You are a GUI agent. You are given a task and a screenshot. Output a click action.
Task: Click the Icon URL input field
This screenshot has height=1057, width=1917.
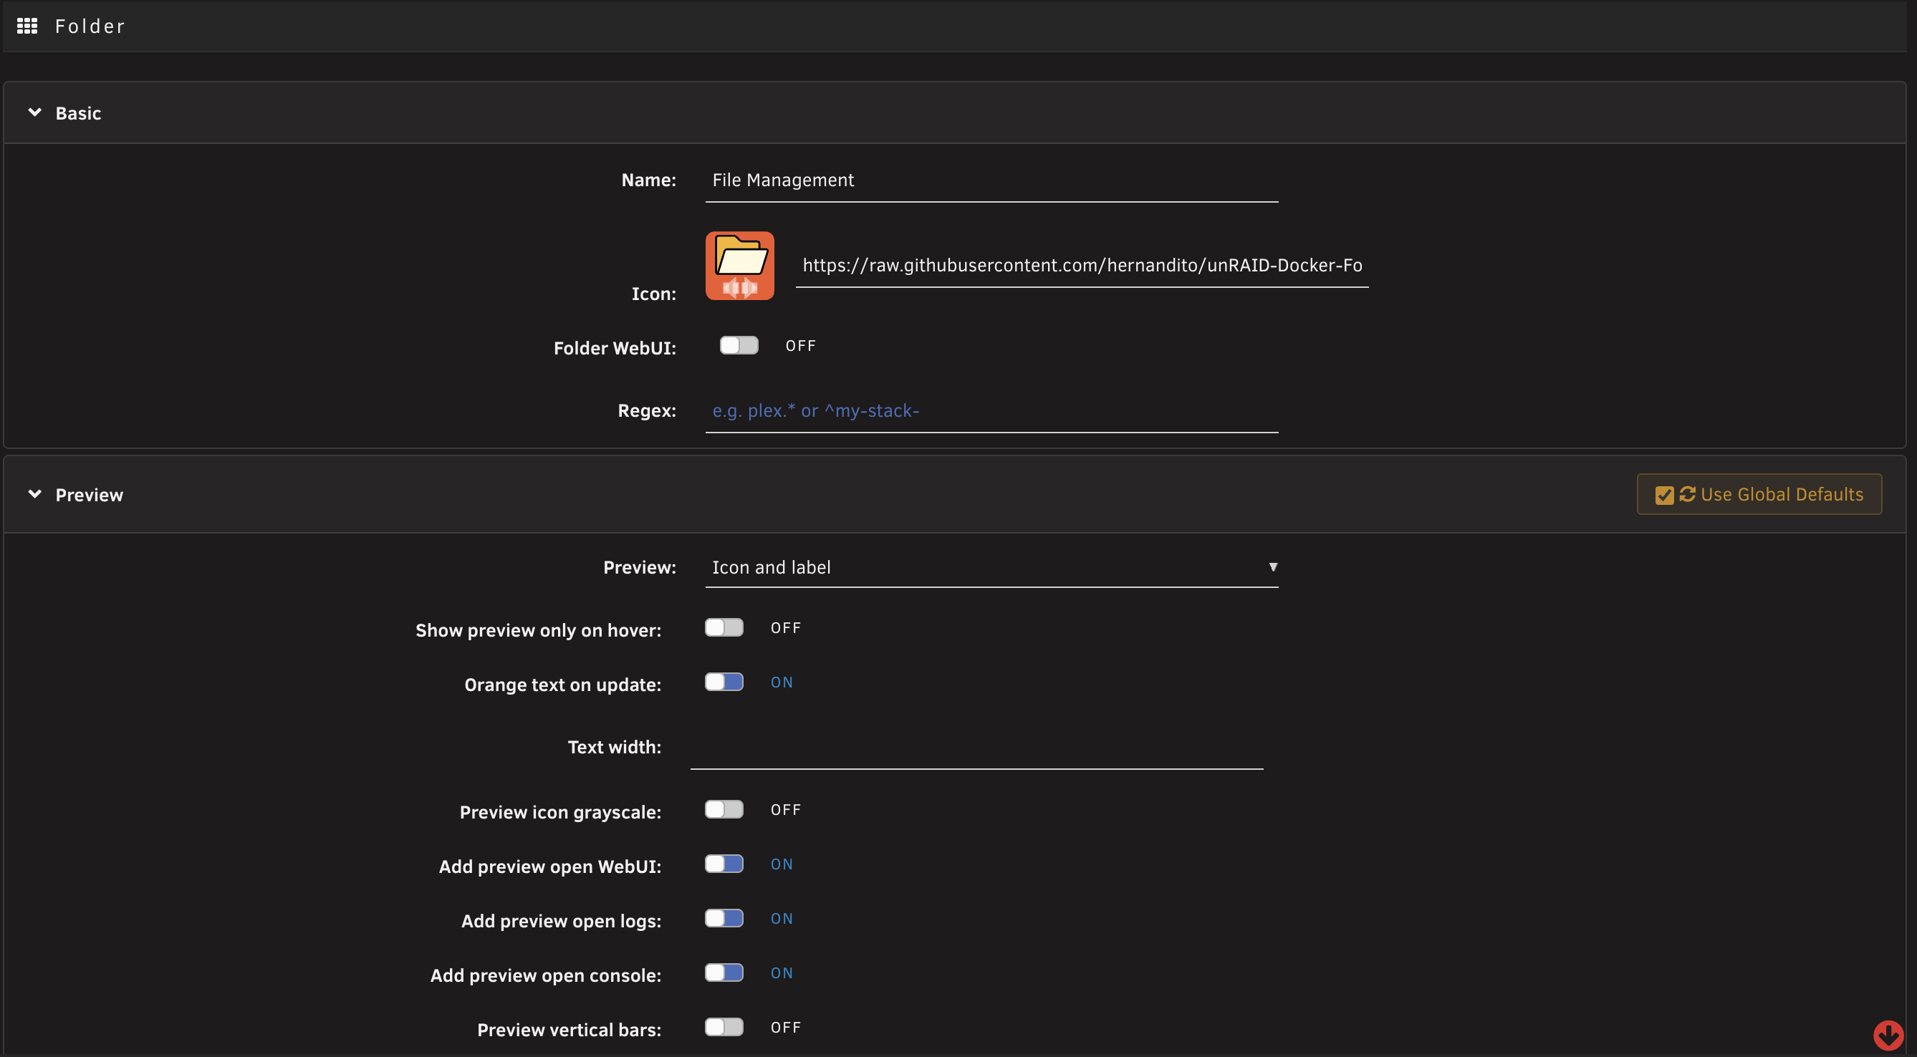[x=1082, y=266]
